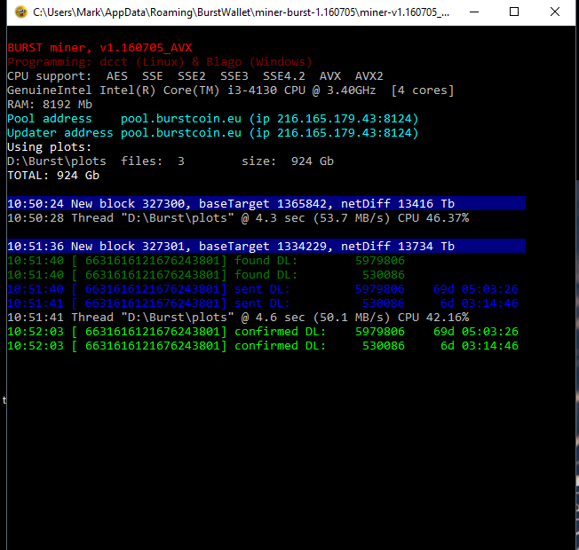Click the 'CPU support:' line
This screenshot has width=579, height=550.
pyautogui.click(x=195, y=76)
